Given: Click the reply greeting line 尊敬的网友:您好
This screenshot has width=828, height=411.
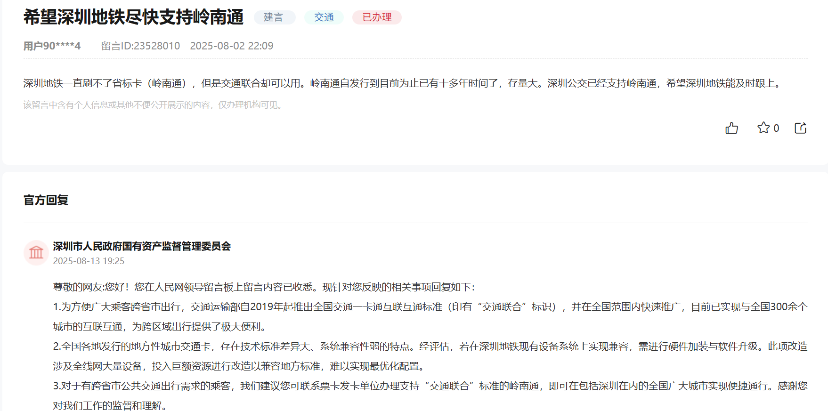Looking at the screenshot, I should tap(265, 287).
